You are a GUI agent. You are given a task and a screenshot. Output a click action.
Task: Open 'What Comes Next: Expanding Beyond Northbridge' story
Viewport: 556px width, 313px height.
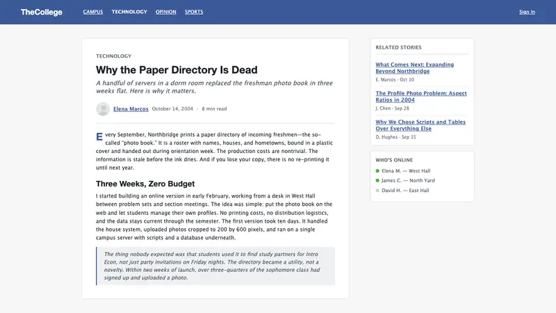414,67
